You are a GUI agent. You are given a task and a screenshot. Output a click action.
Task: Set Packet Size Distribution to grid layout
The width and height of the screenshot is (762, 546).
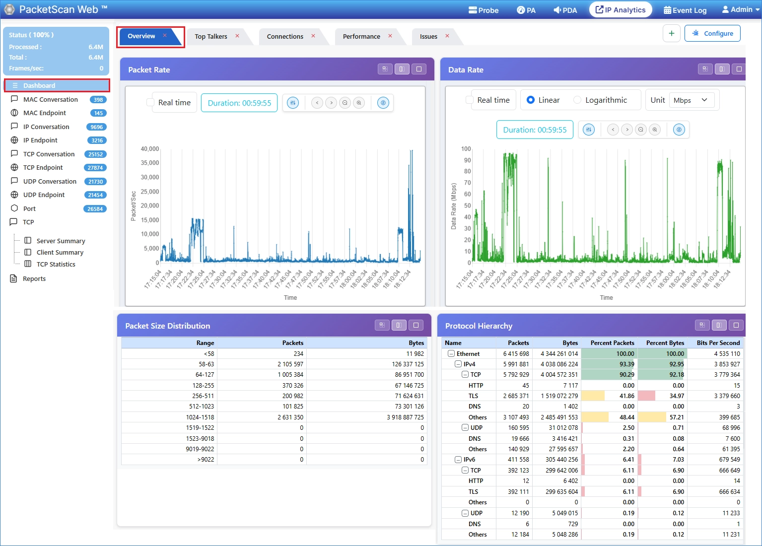click(x=382, y=325)
